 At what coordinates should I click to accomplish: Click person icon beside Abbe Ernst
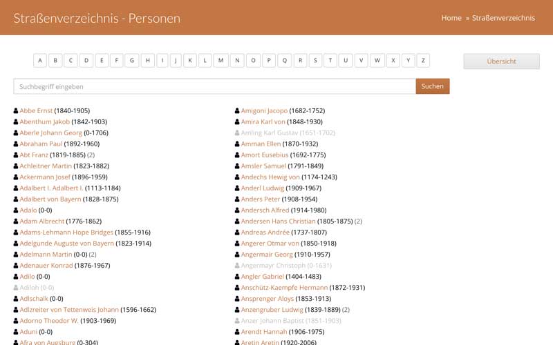coord(16,111)
